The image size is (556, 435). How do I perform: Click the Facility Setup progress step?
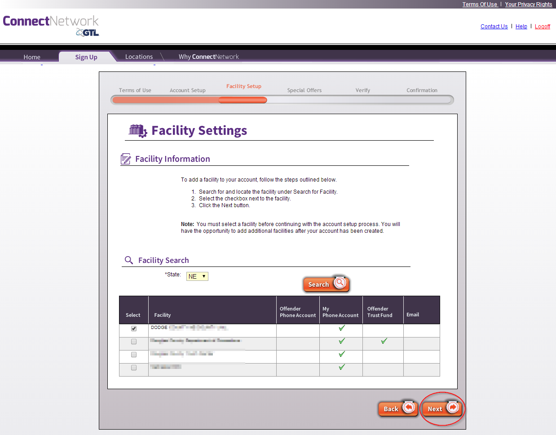click(x=244, y=86)
